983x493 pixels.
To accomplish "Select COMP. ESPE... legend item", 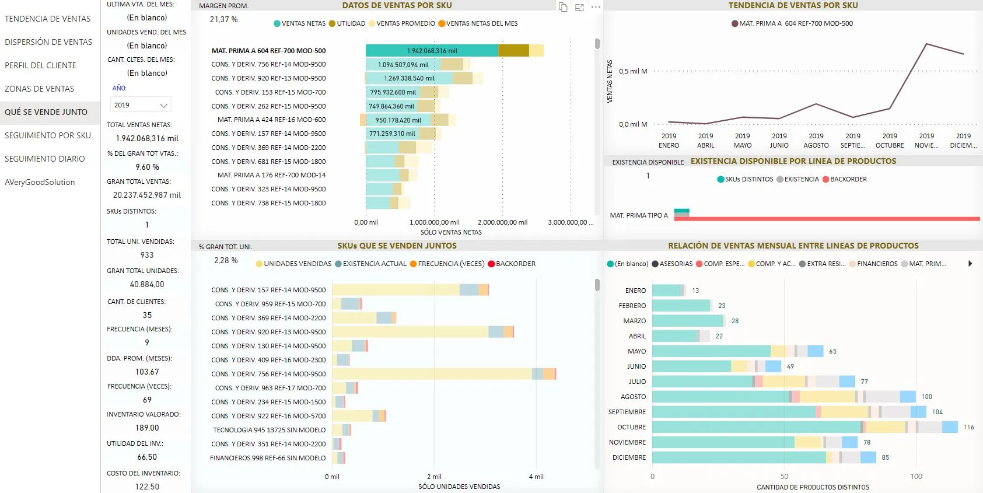I will click(x=720, y=264).
